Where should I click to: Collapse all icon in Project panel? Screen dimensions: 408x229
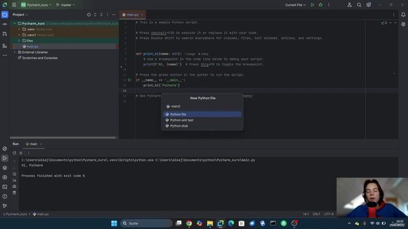pos(101,15)
